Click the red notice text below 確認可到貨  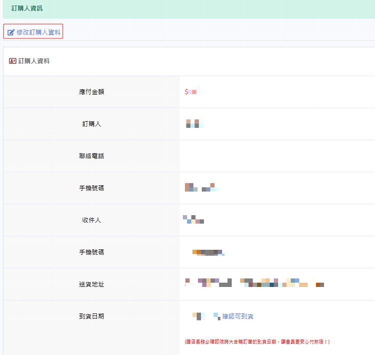257,342
